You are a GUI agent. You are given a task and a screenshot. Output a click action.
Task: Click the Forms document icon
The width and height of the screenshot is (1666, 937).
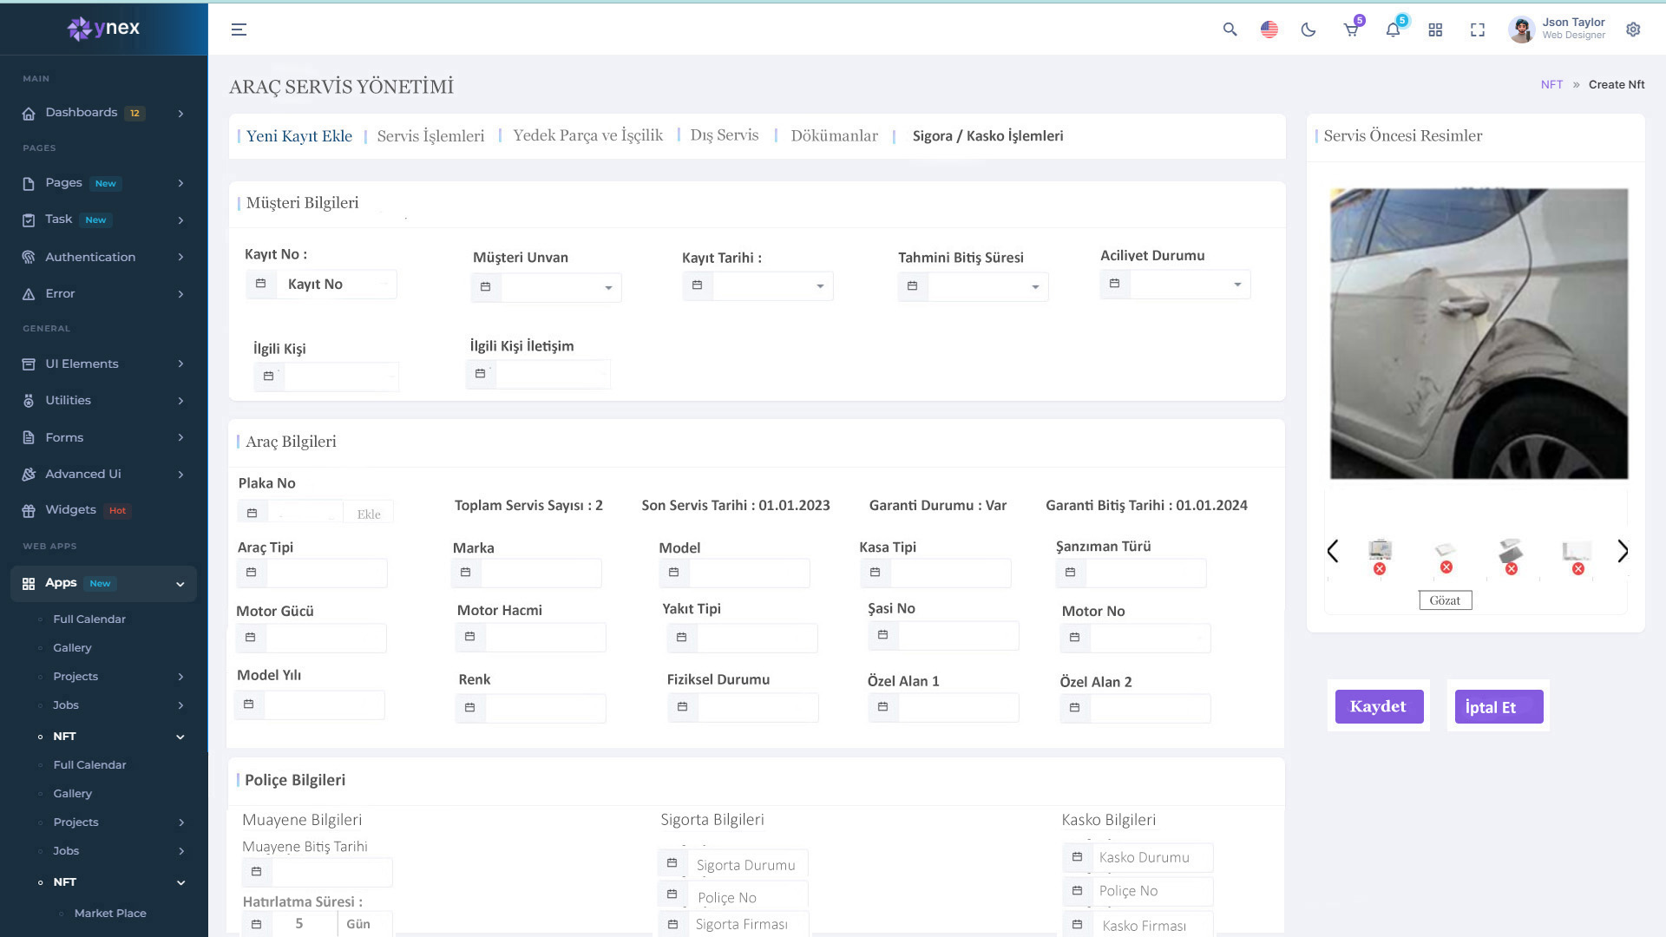29,437
